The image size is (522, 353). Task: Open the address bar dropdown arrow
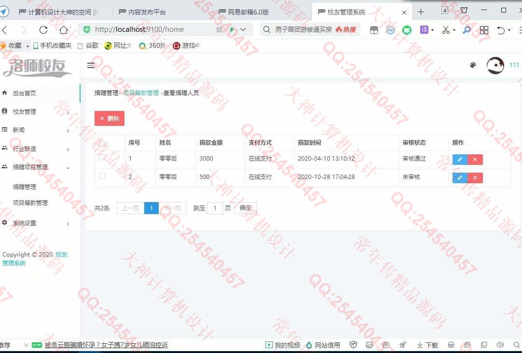243,29
